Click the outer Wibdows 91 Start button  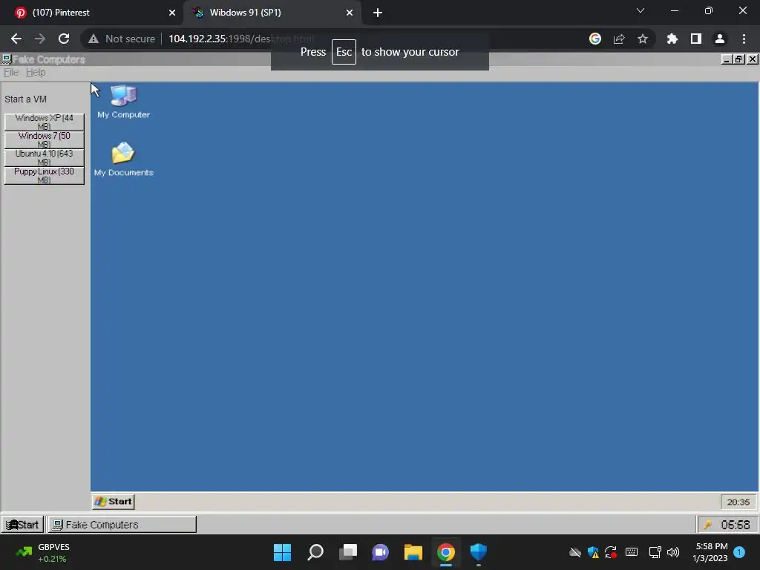point(22,525)
